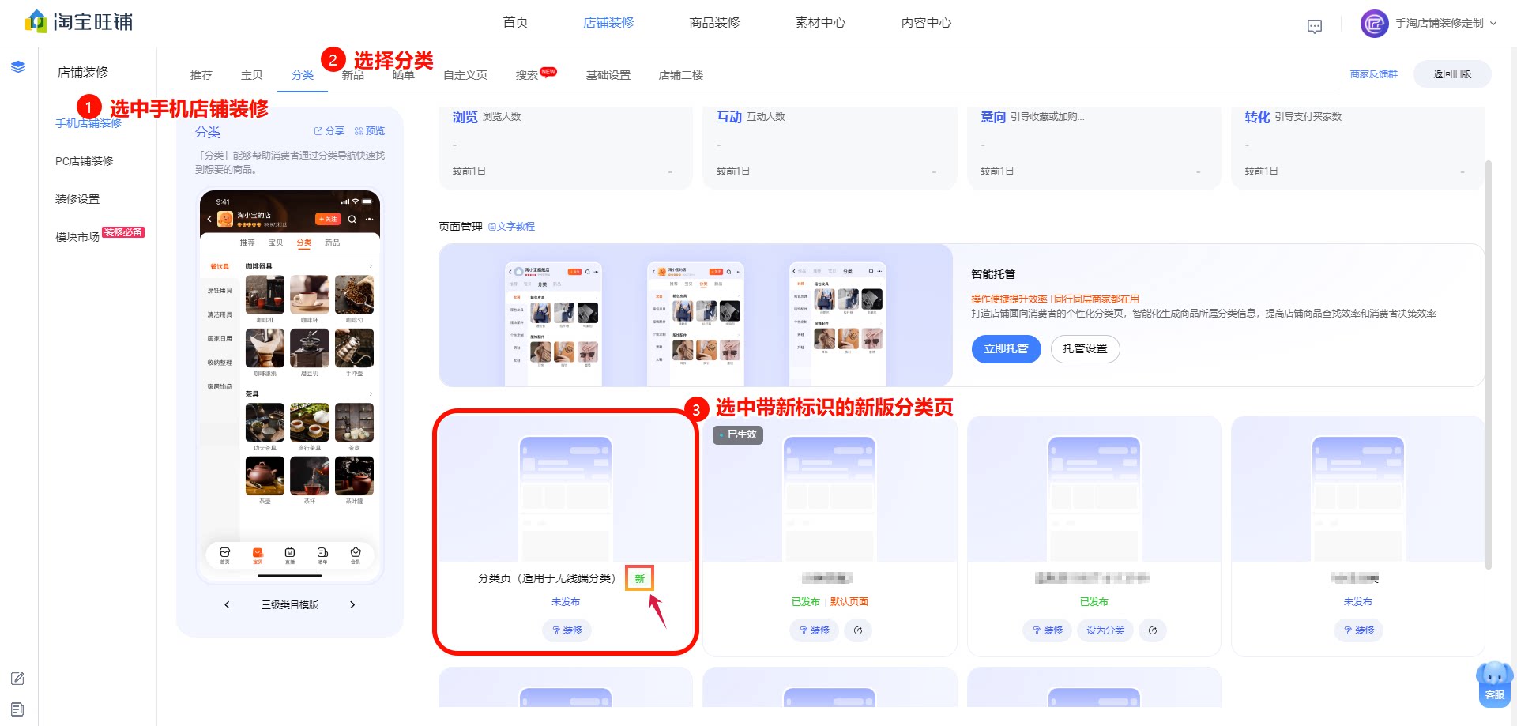Open the 文字教程 link

[511, 227]
